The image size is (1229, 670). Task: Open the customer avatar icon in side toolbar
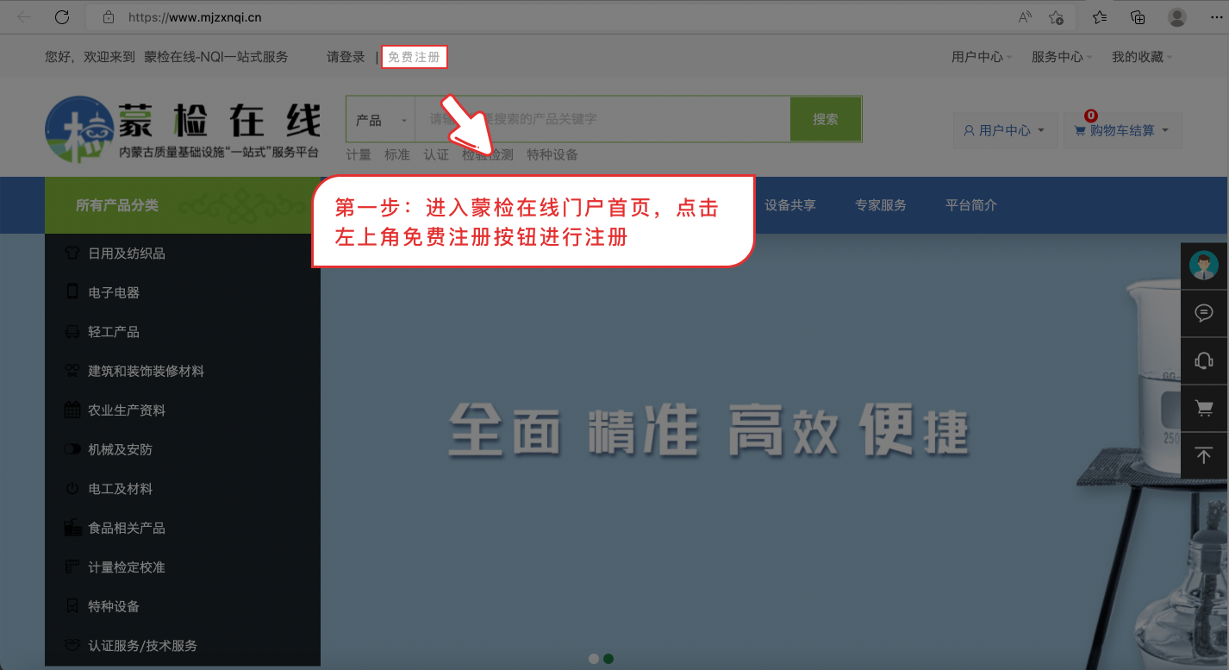[1204, 265]
